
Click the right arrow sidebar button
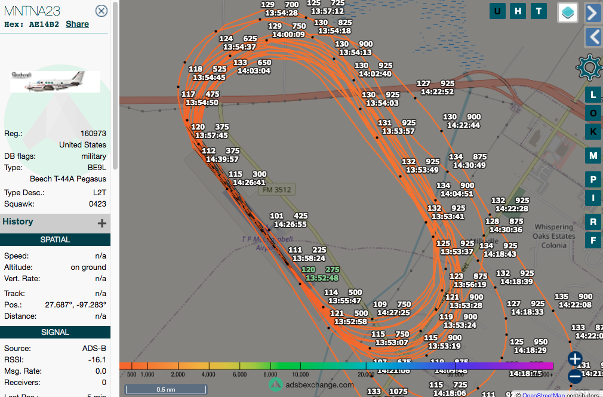pyautogui.click(x=593, y=13)
